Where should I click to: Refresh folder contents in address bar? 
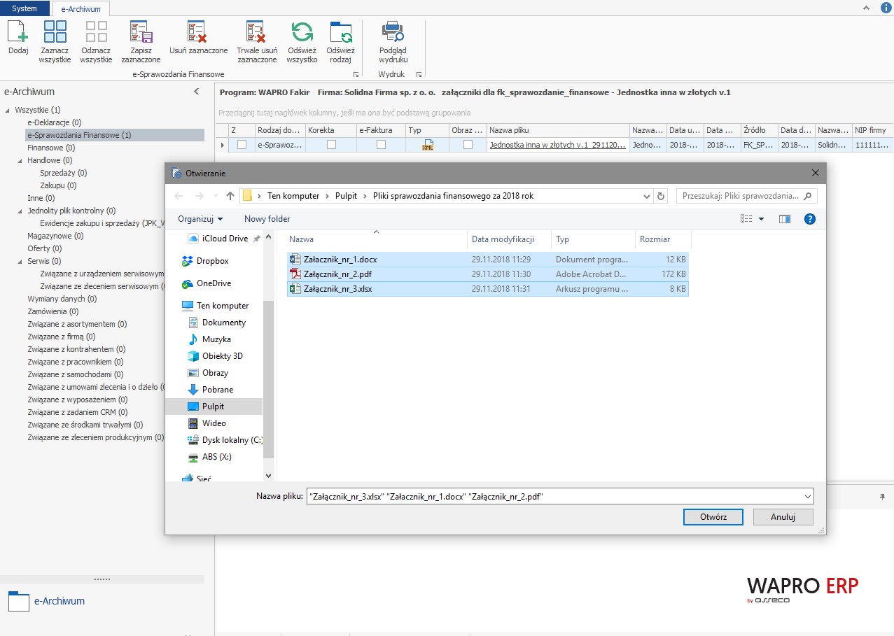[661, 196]
